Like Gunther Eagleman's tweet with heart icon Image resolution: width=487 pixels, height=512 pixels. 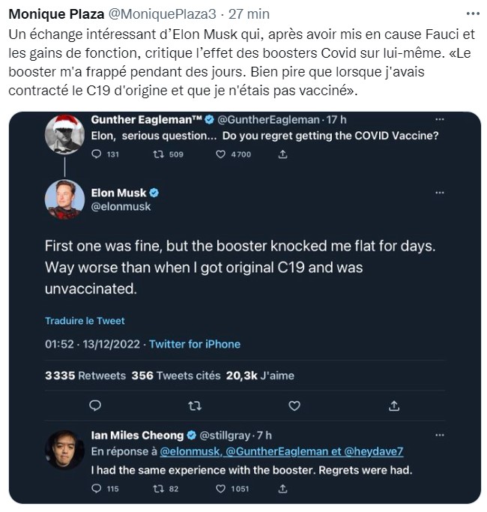[x=220, y=154]
